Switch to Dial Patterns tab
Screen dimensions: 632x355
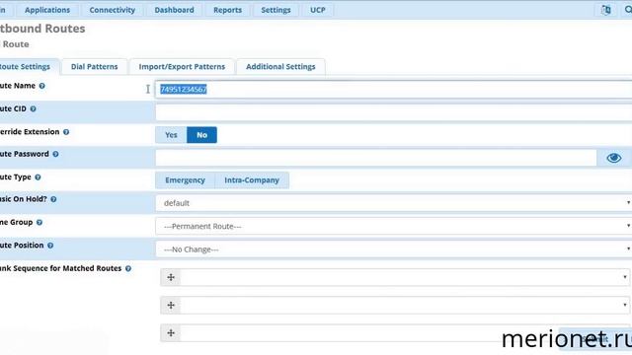(x=95, y=66)
